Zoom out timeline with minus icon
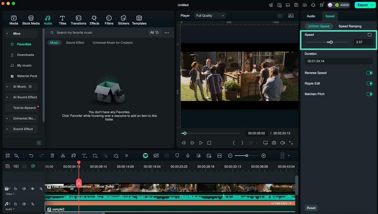 tap(230, 156)
